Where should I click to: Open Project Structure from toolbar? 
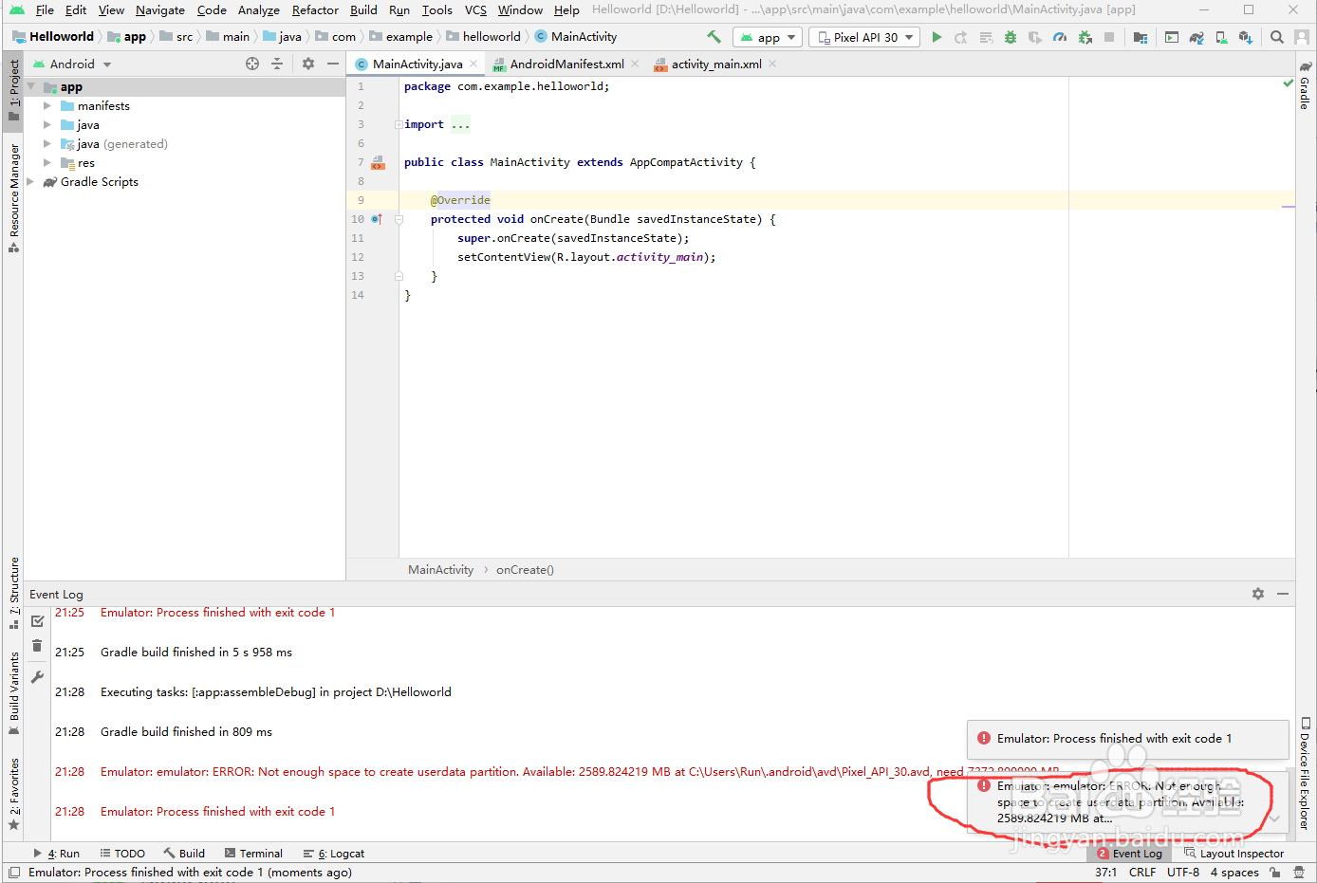(x=1141, y=37)
